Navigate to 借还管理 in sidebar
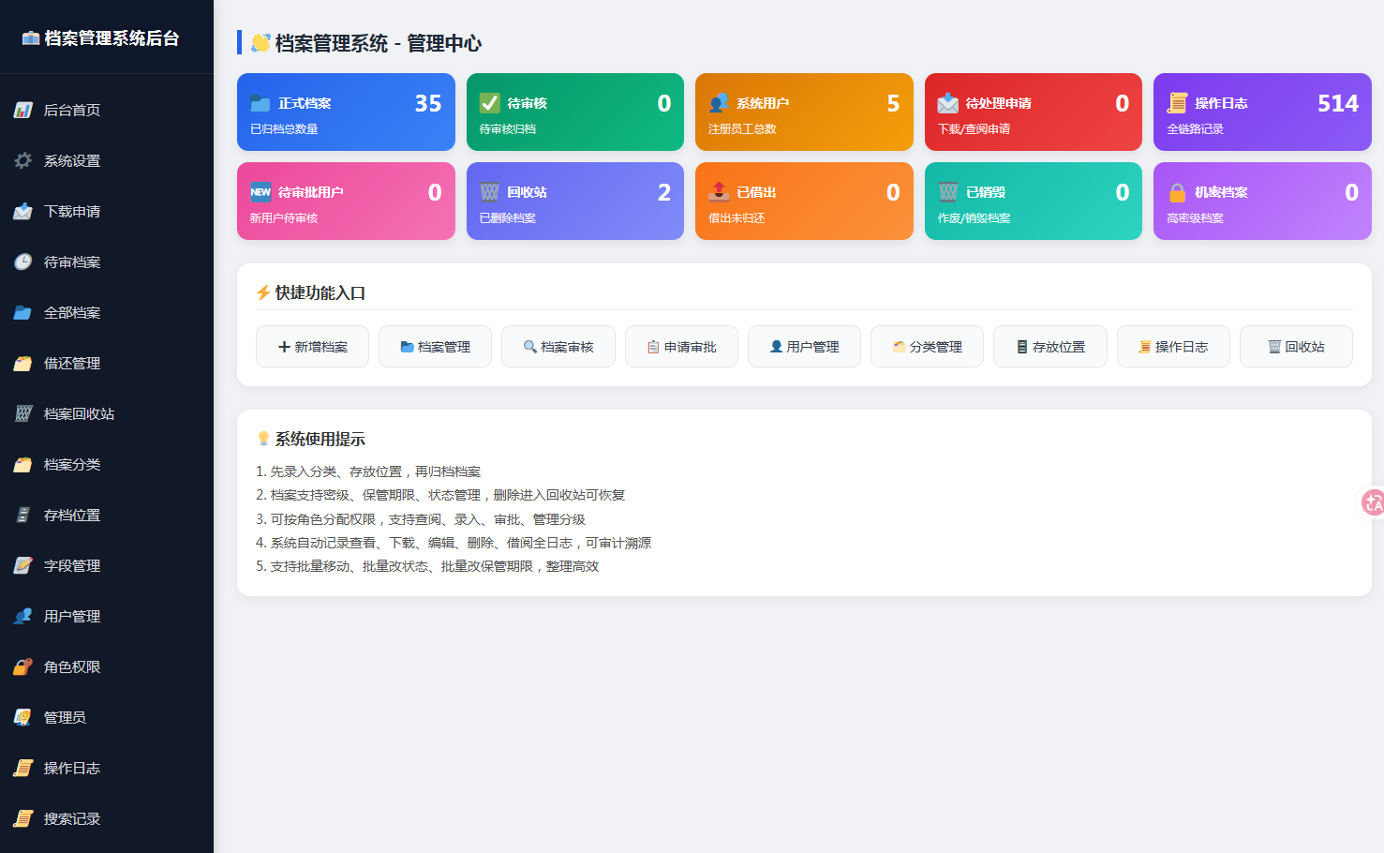Viewport: 1384px width, 853px height. tap(107, 363)
